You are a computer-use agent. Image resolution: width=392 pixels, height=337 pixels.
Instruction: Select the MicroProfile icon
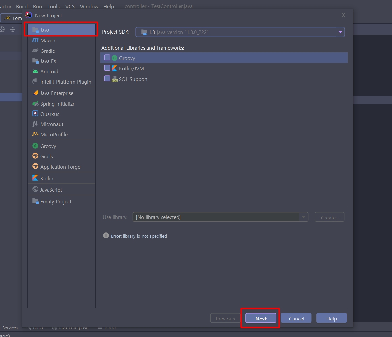click(35, 134)
